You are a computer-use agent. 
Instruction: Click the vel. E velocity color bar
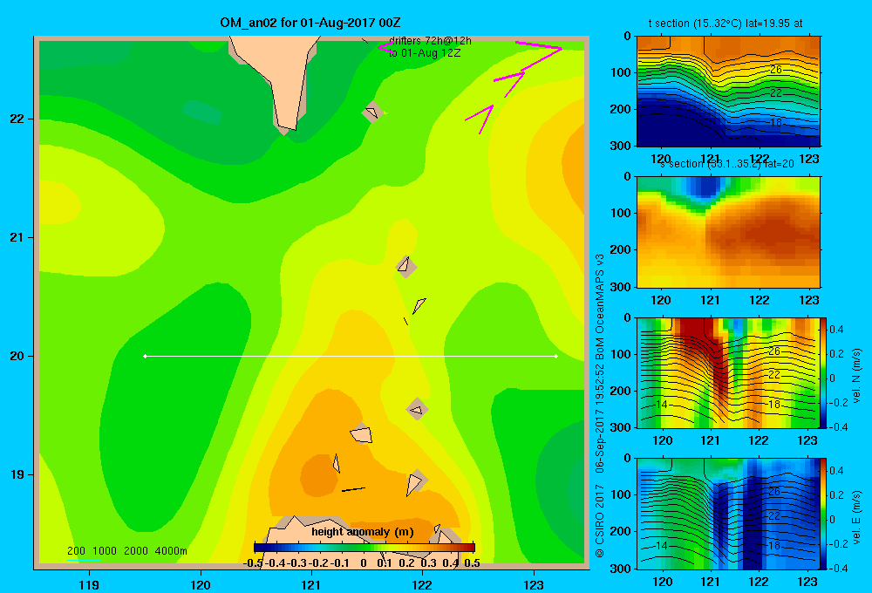823,514
